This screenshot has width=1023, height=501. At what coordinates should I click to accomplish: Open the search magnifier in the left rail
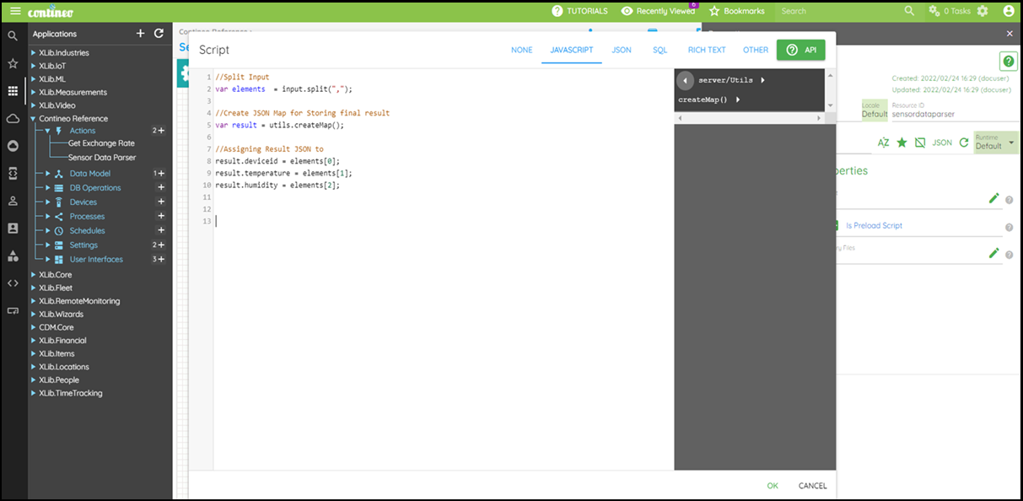coord(12,35)
